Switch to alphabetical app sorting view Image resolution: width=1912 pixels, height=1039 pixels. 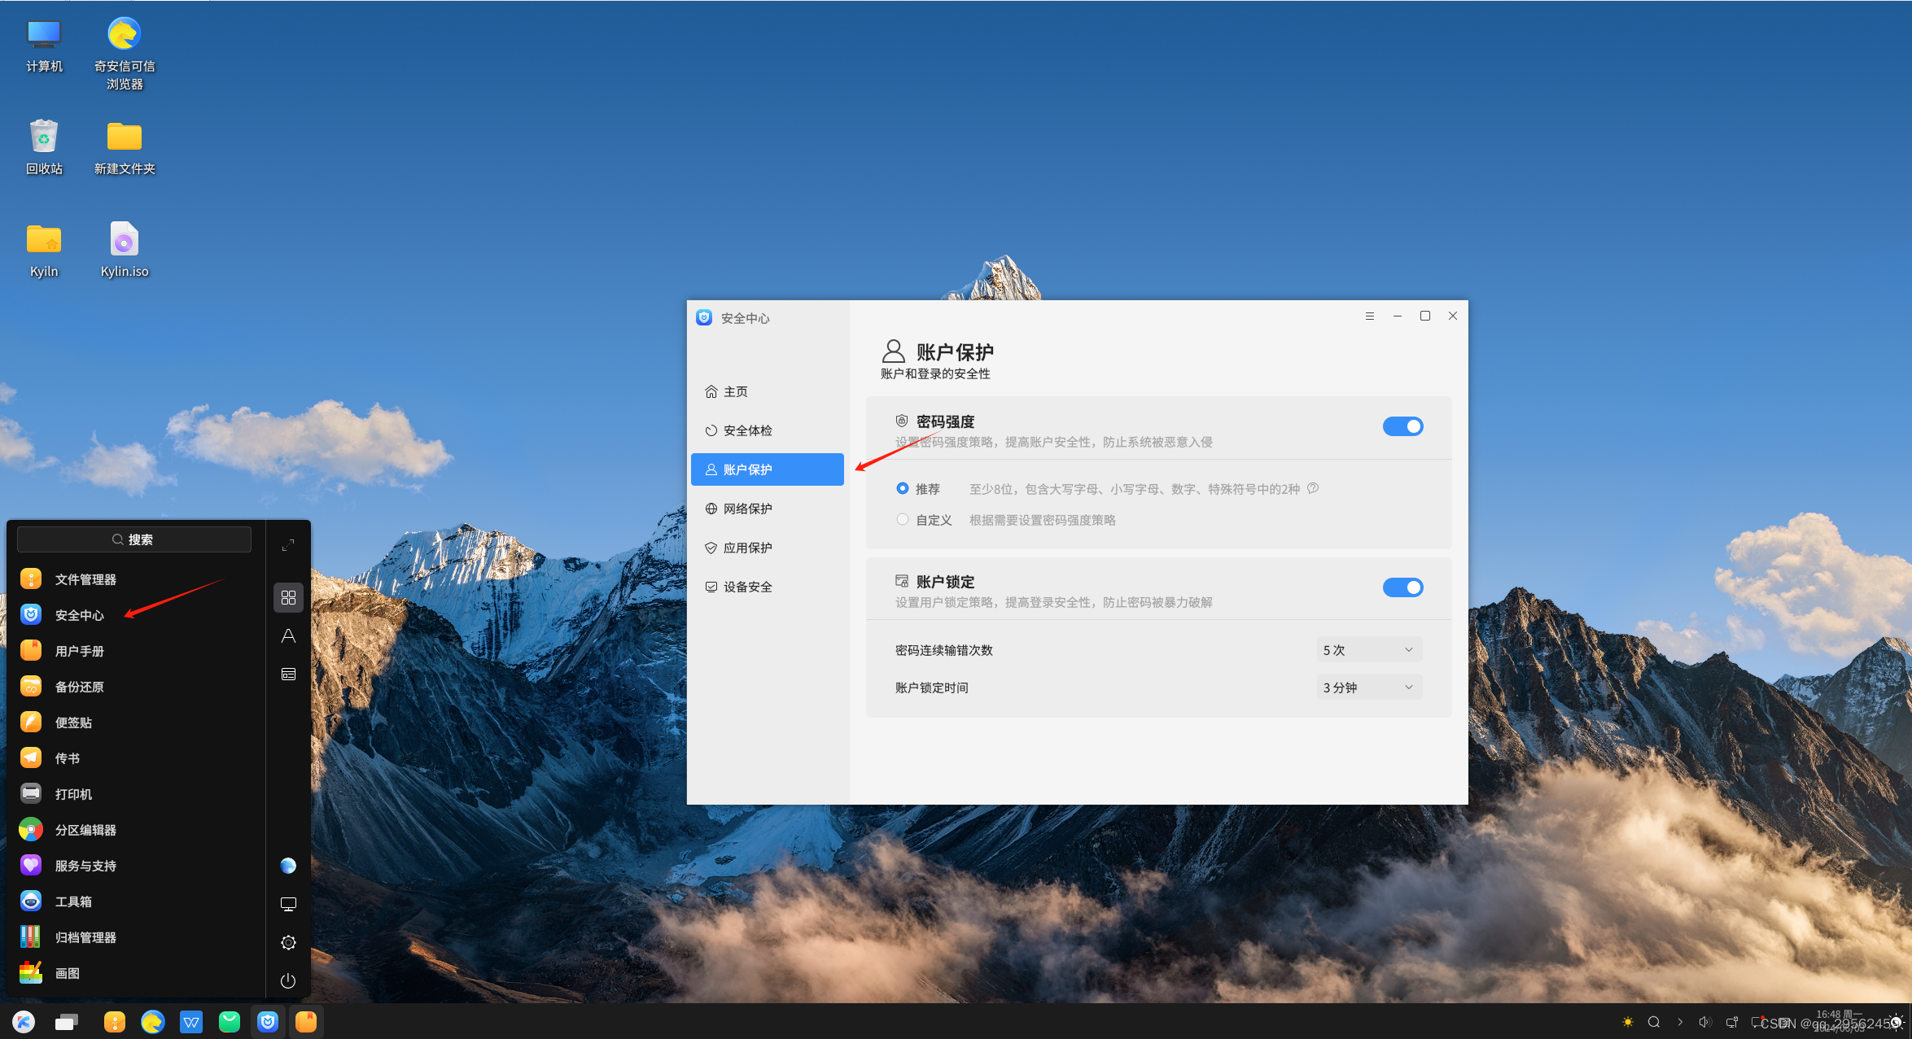[x=287, y=636]
